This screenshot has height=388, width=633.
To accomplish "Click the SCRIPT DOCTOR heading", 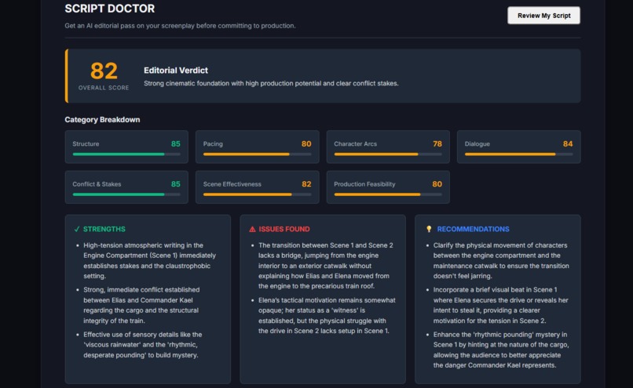I will pyautogui.click(x=109, y=9).
